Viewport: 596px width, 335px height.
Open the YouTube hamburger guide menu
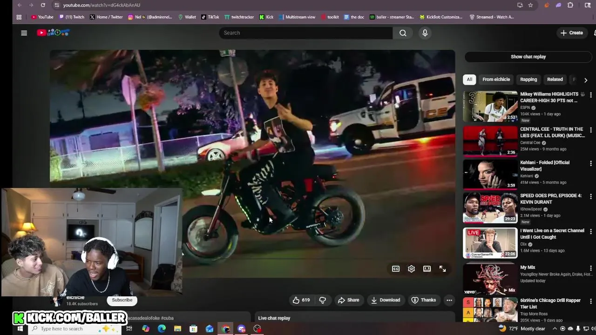click(x=24, y=33)
